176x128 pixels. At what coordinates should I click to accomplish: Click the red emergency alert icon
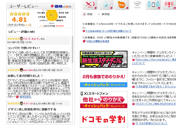(169, 5)
